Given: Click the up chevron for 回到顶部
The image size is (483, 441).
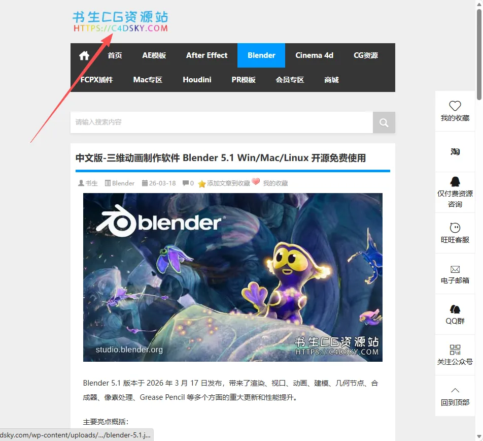Looking at the screenshot, I should (455, 390).
